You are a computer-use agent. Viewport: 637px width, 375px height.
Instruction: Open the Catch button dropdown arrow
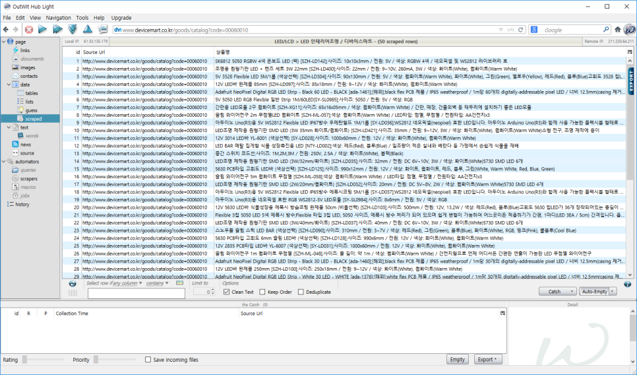coord(572,292)
